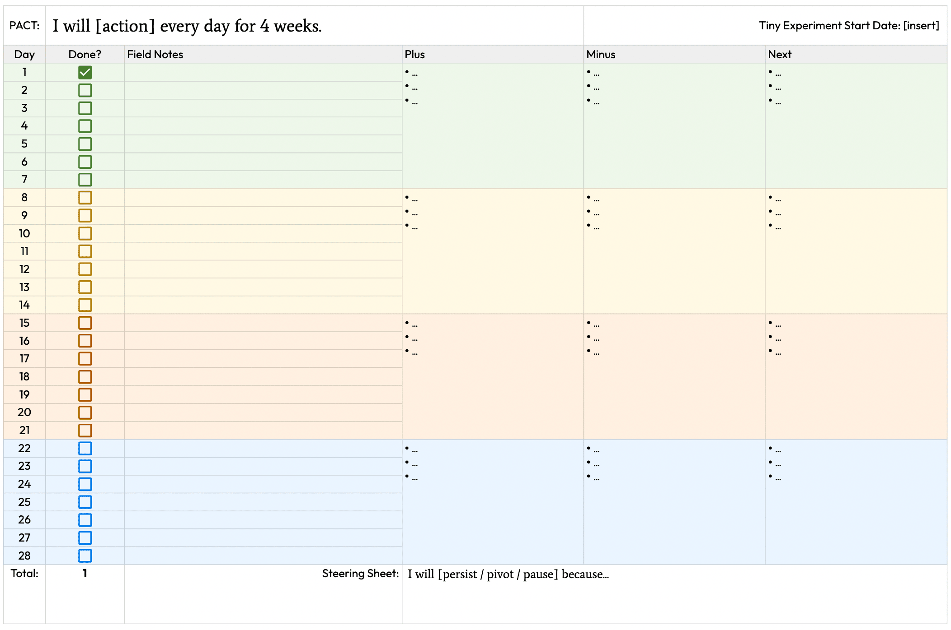Select the Total count cell

click(x=85, y=594)
